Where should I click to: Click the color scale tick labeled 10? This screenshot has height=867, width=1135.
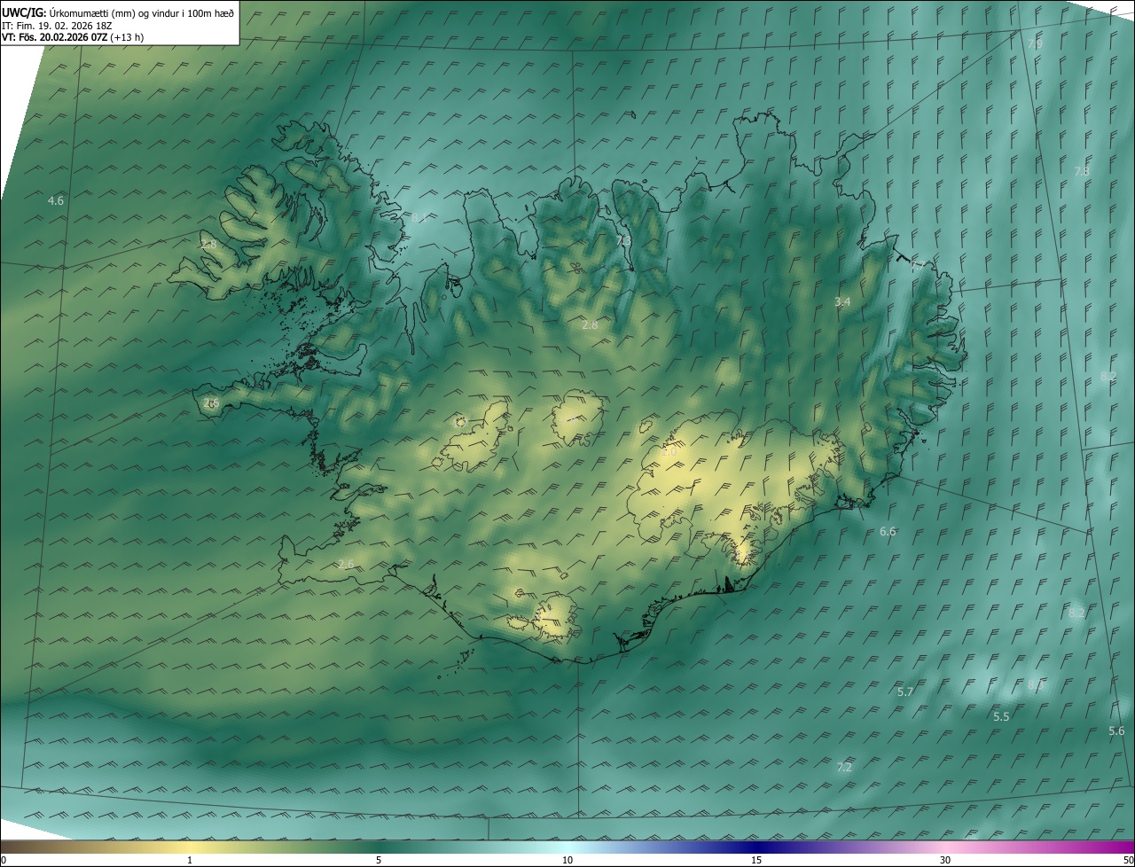(x=567, y=860)
